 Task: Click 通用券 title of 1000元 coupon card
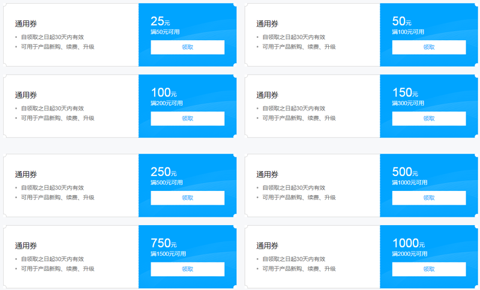click(x=267, y=246)
